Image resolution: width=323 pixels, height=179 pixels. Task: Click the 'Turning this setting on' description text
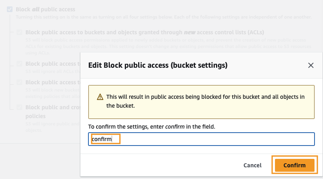[164, 17]
